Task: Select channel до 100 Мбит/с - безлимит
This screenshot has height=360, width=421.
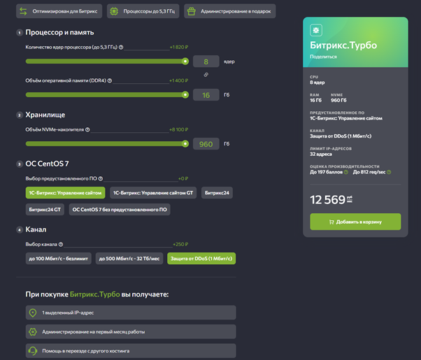Action: point(58,259)
